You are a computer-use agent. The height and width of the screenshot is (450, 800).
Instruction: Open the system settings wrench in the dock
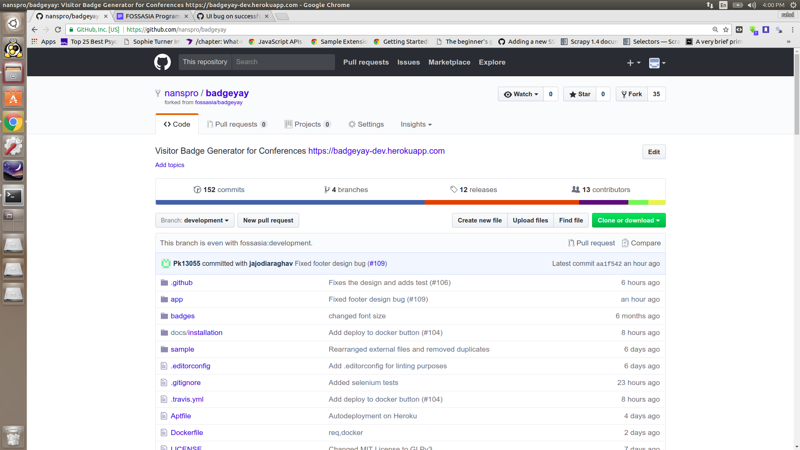tap(13, 146)
